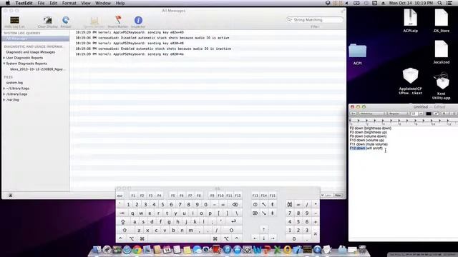Click the esc key on Keyboard Viewer
This screenshot has width=458, height=257.
click(120, 196)
